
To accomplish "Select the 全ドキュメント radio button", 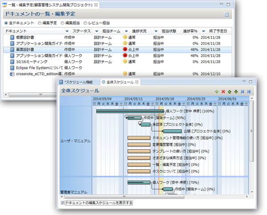I will [x=6, y=23].
